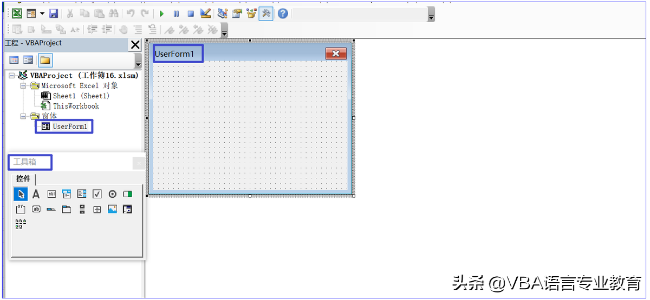The height and width of the screenshot is (300, 650).
Task: Click the last toolbox control icon
Action: [x=21, y=224]
